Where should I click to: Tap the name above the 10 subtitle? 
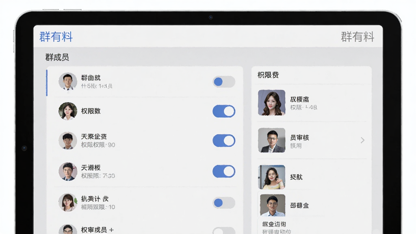coord(95,199)
